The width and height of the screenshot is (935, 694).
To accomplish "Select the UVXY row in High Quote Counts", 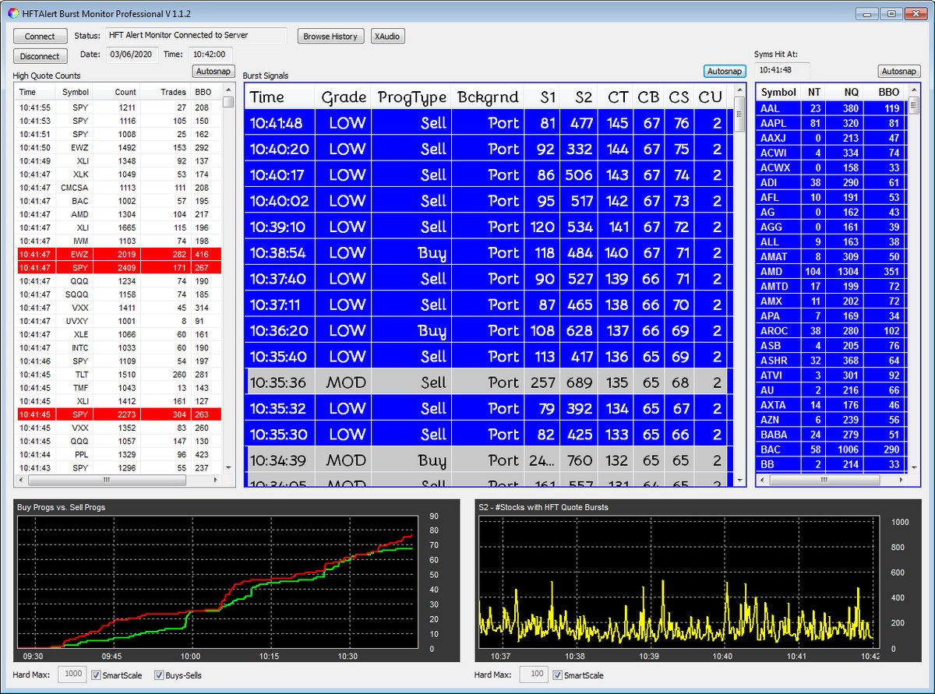I will (x=118, y=321).
